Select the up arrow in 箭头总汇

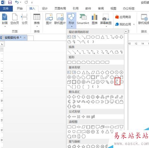point(79,97)
